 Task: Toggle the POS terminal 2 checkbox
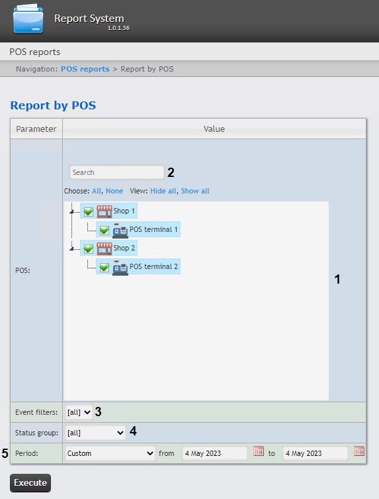[105, 266]
